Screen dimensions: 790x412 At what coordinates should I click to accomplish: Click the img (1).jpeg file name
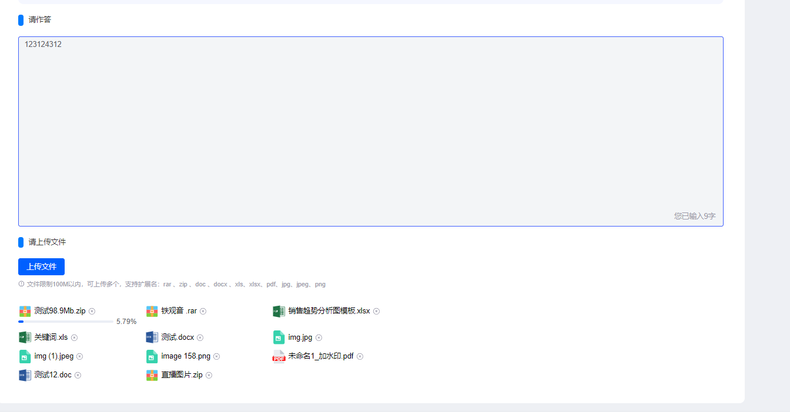point(54,356)
